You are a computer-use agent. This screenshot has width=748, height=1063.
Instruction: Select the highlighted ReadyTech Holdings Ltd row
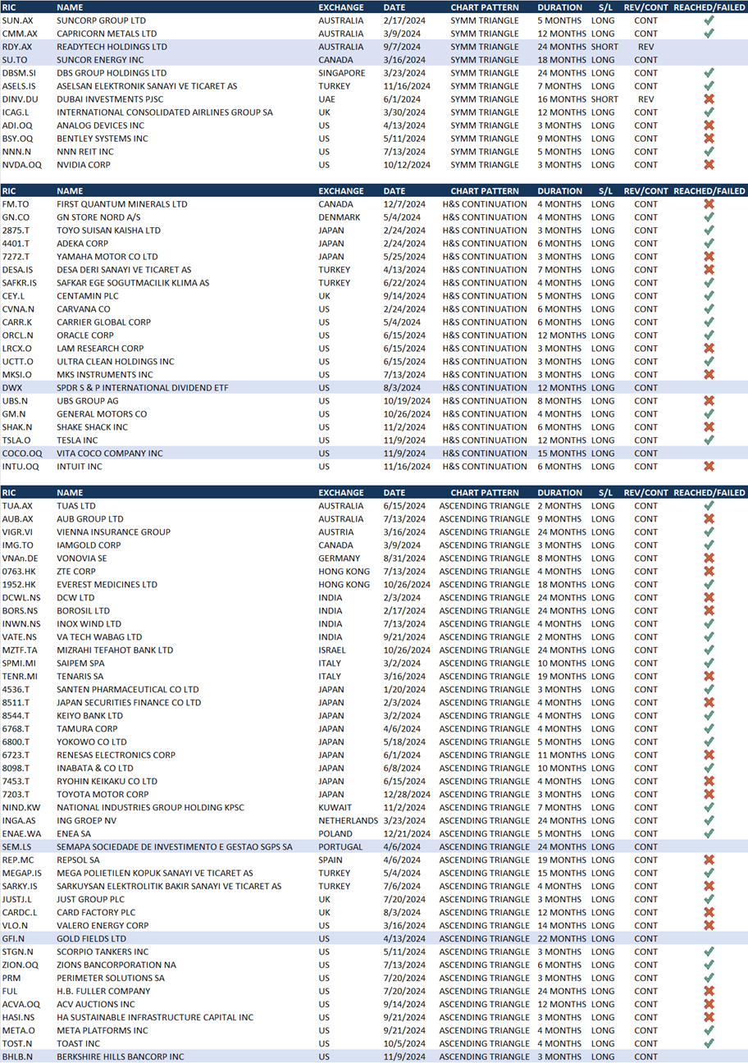tap(112, 47)
